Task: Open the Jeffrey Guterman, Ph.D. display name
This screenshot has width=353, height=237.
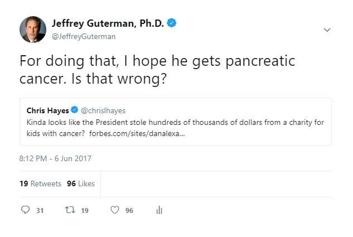Action: pyautogui.click(x=108, y=23)
